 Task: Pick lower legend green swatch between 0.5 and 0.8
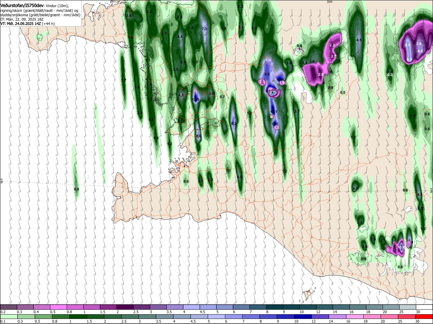[x=43, y=316]
